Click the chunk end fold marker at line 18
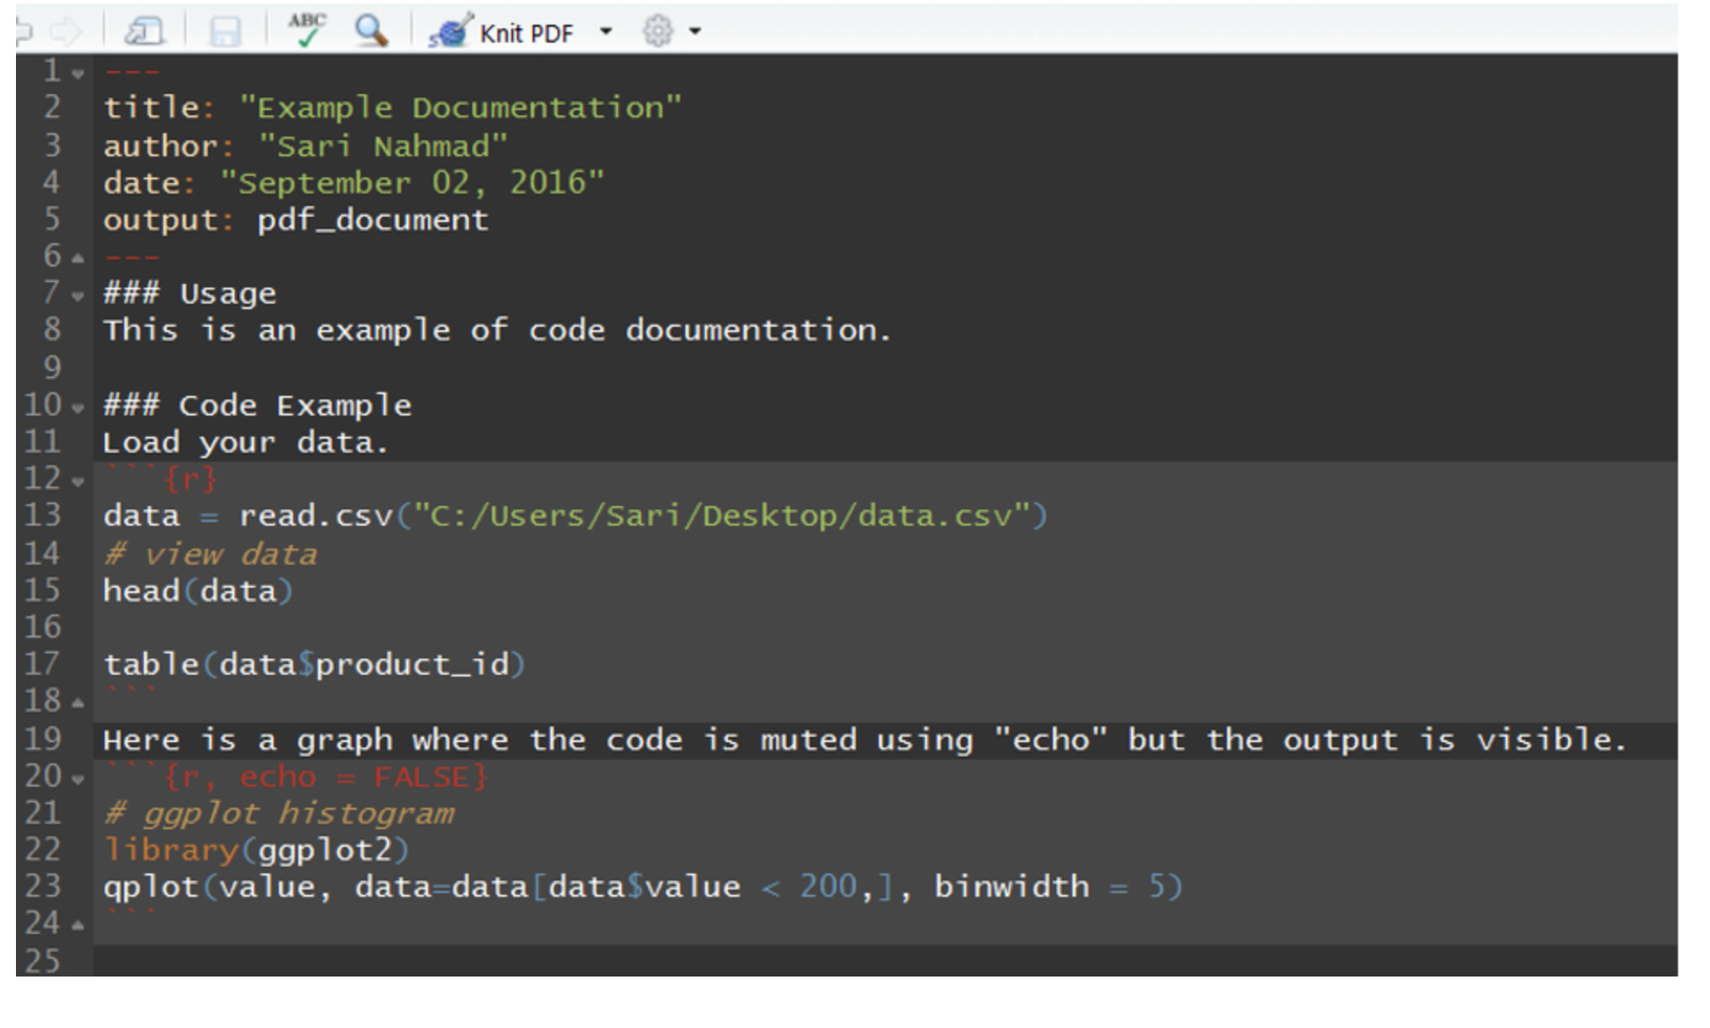This screenshot has width=1710, height=1028. (x=78, y=704)
